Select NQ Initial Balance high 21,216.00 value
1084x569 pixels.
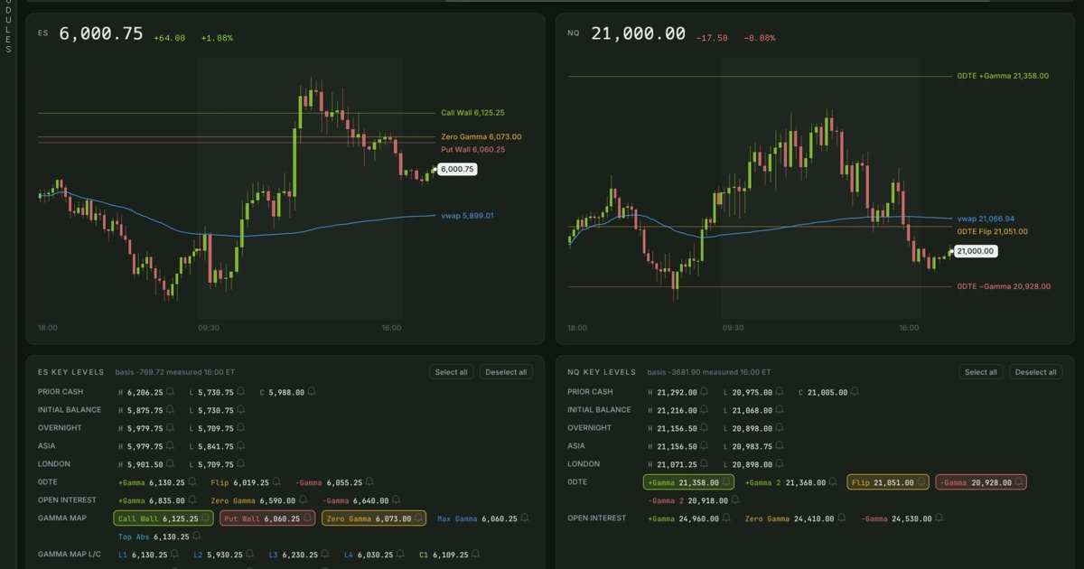677,410
